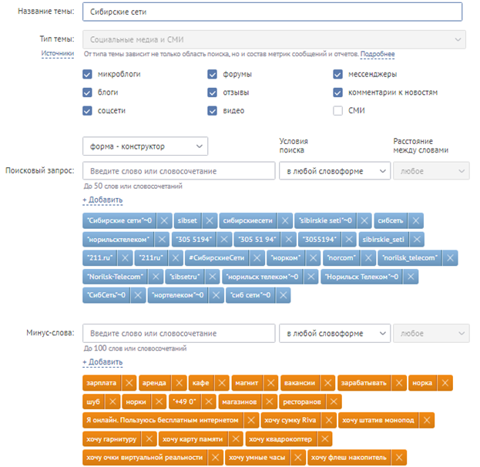Click the Подробнее link

tap(378, 54)
